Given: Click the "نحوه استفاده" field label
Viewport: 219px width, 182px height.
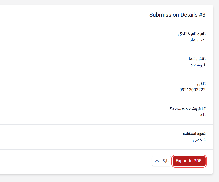Looking at the screenshot, I should [x=194, y=133].
